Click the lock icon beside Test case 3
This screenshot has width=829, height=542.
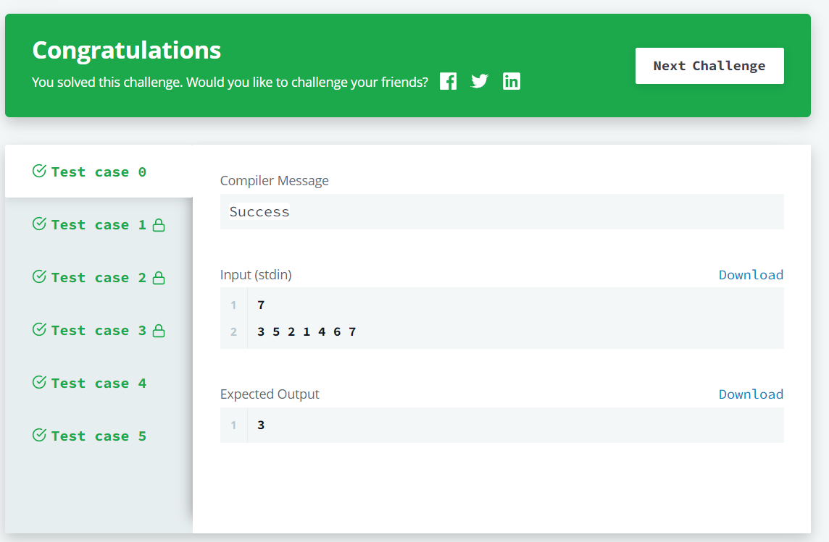(159, 331)
